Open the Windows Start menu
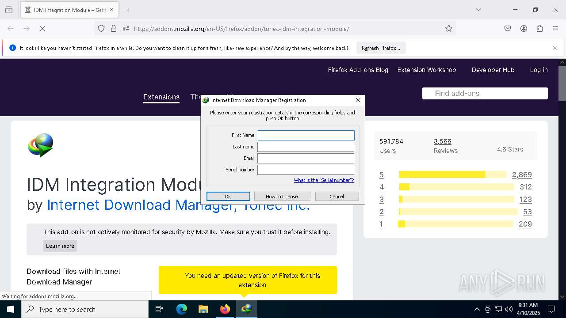566x318 pixels. point(11,309)
